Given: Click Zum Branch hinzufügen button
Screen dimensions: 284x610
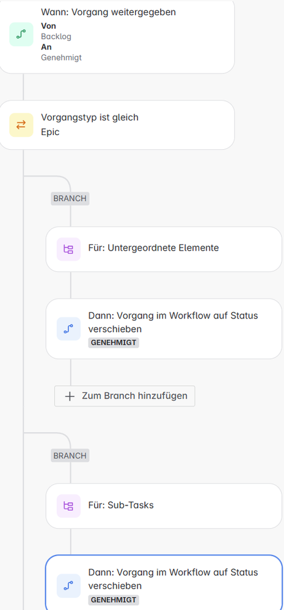Looking at the screenshot, I should pyautogui.click(x=125, y=396).
